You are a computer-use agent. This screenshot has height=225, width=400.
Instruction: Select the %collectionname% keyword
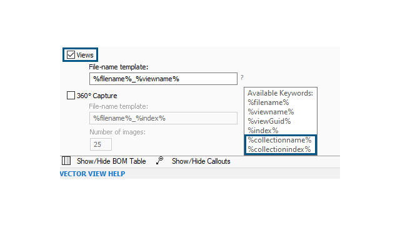coord(279,140)
